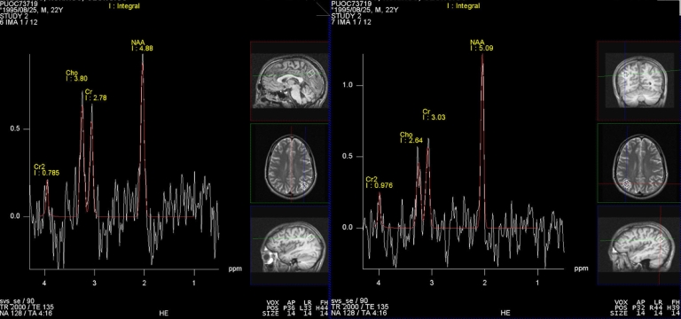This screenshot has width=681, height=319.
Task: Click 'svs_se / 90' sequence name in left panel
Action: (17, 301)
